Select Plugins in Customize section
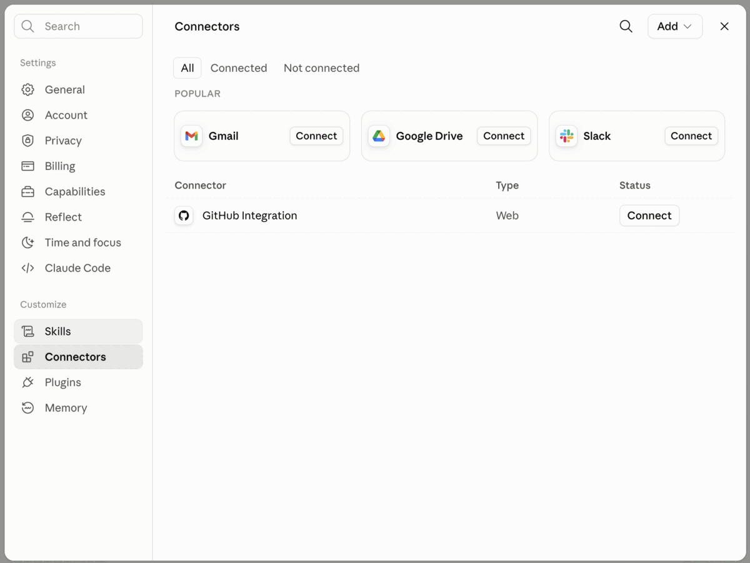Viewport: 750px width, 563px height. click(x=78, y=382)
